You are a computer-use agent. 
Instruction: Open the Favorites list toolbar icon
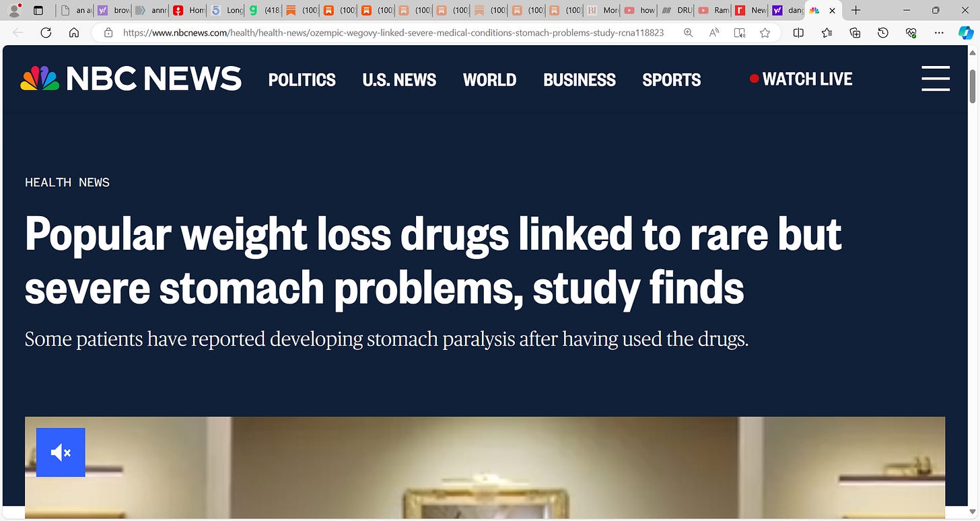(827, 32)
